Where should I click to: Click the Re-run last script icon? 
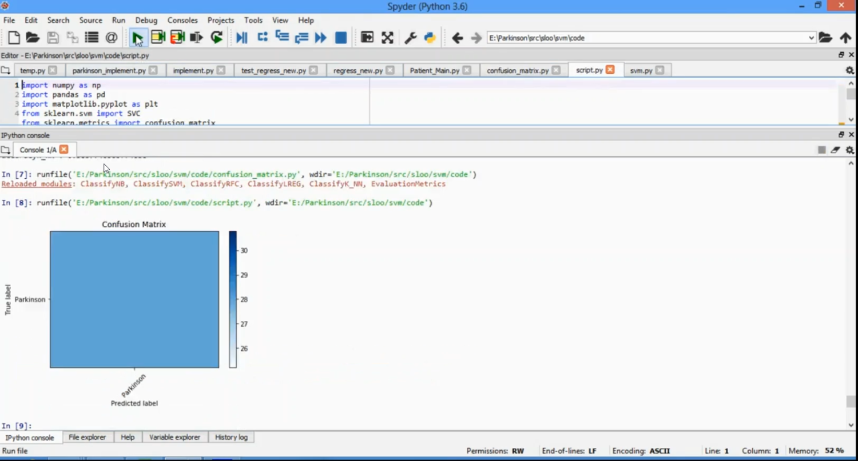coord(216,38)
